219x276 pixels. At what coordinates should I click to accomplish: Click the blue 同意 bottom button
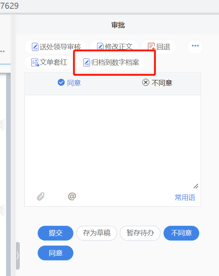pyautogui.click(x=56, y=253)
